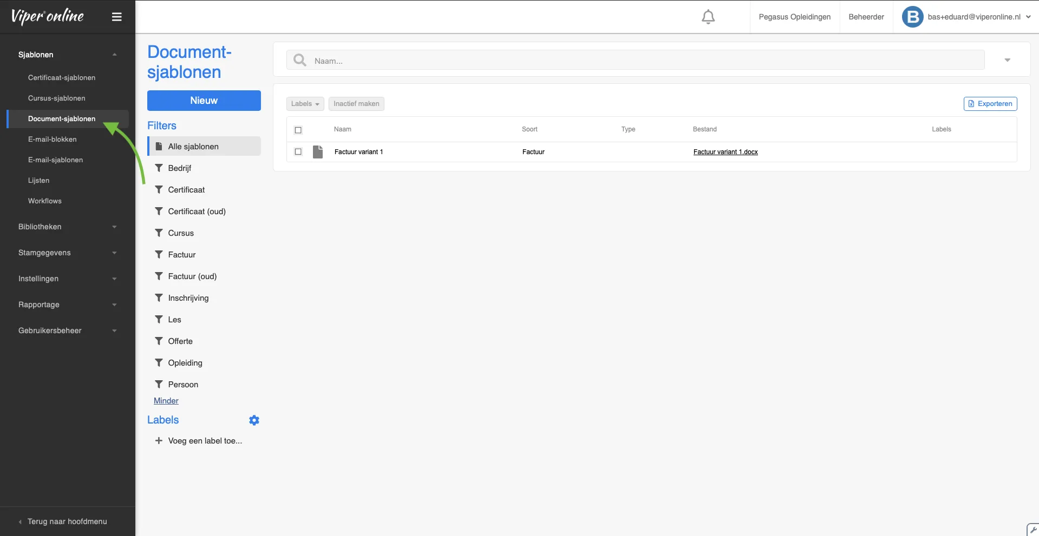1039x536 pixels.
Task: Click the blue Nieuw button
Action: (x=204, y=101)
